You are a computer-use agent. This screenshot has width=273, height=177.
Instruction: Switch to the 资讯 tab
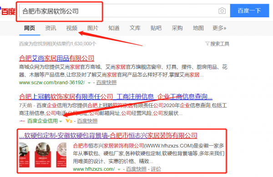click(x=51, y=28)
